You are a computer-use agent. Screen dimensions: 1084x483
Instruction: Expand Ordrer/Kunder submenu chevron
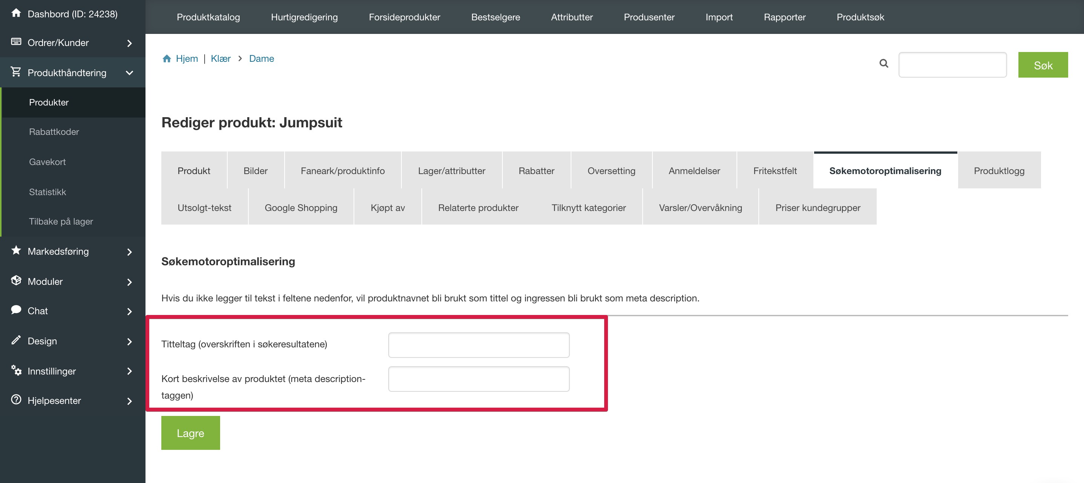click(130, 43)
